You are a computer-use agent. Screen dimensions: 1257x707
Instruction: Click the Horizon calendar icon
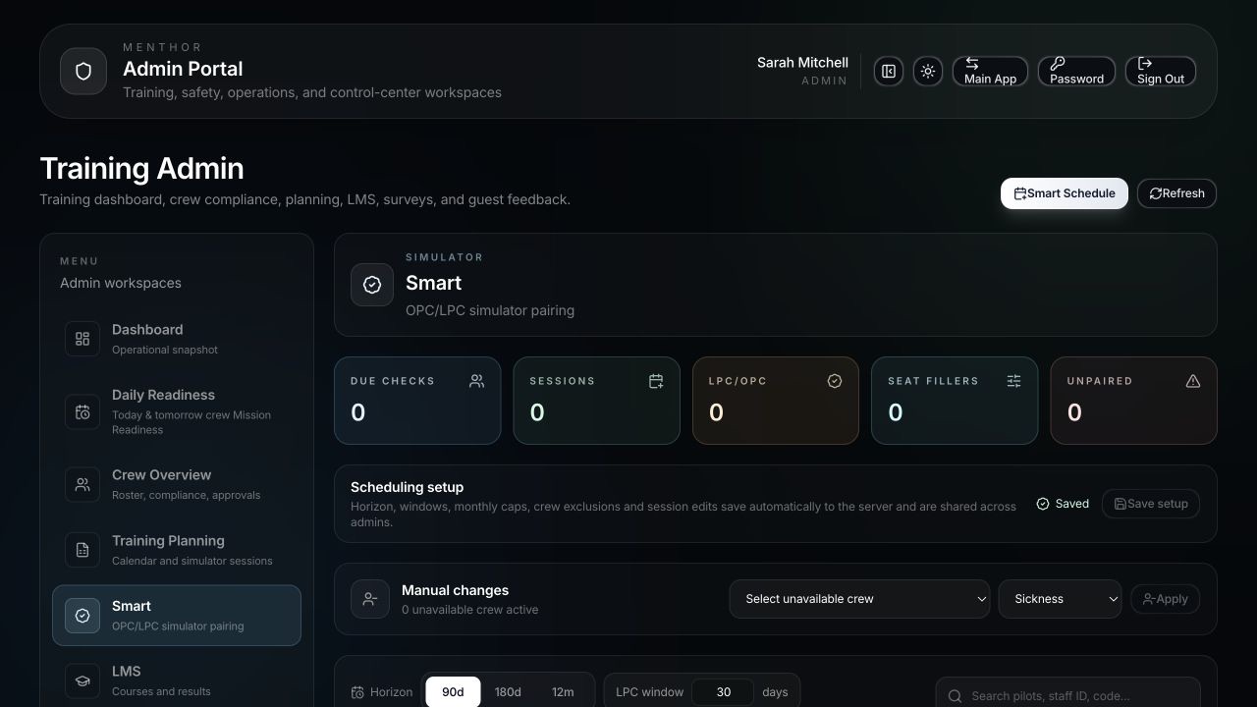click(357, 692)
